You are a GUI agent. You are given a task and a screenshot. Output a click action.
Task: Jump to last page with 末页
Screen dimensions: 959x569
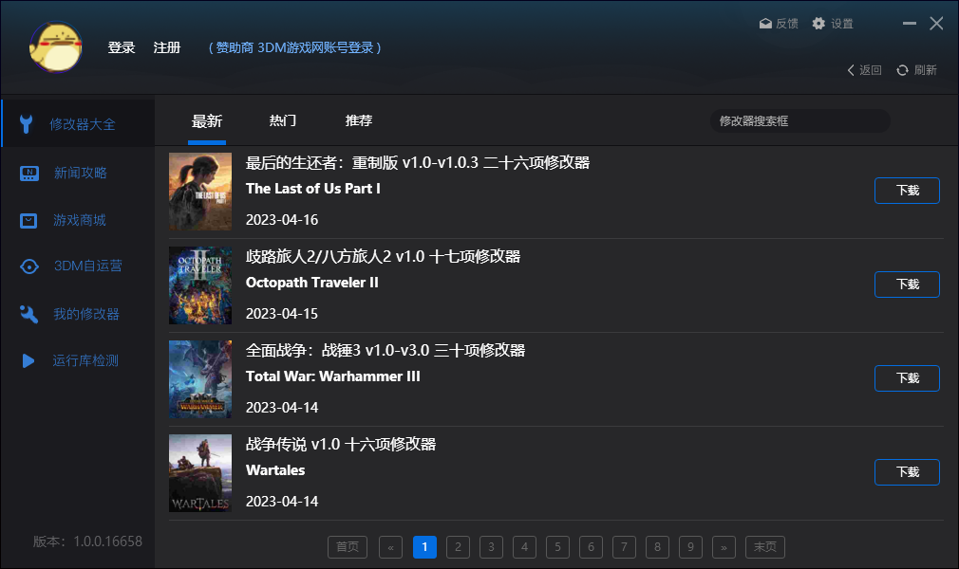pyautogui.click(x=765, y=547)
